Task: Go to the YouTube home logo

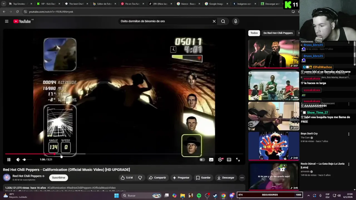Action: click(x=22, y=21)
